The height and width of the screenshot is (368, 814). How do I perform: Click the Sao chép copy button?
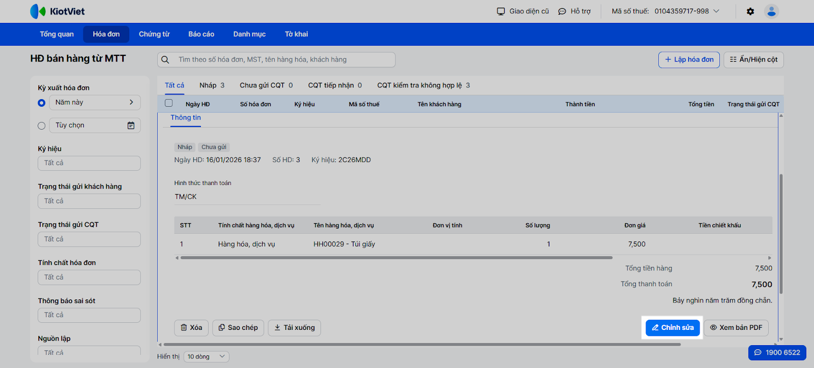(238, 328)
